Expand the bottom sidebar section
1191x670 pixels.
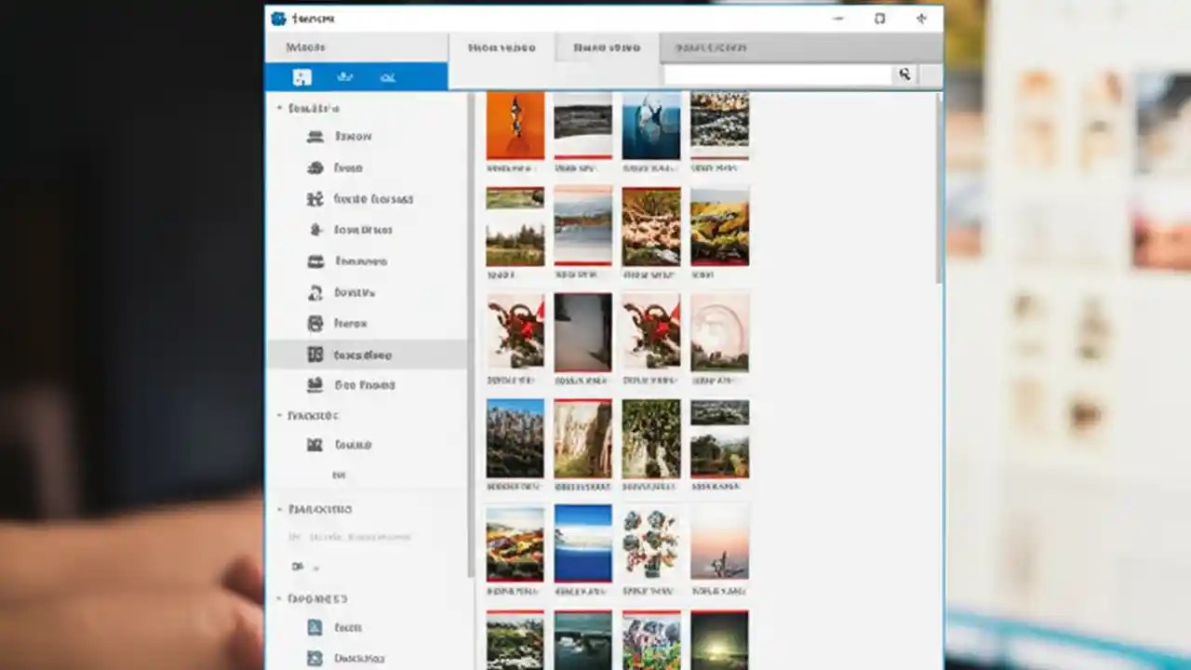[279, 598]
